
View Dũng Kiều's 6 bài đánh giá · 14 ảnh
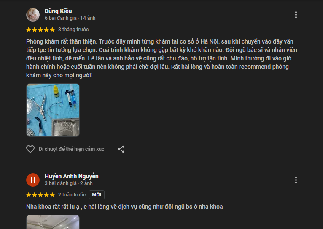coord(70,18)
